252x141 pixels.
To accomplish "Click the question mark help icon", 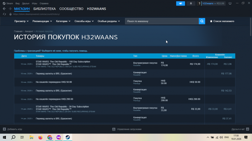I will click(199, 3).
